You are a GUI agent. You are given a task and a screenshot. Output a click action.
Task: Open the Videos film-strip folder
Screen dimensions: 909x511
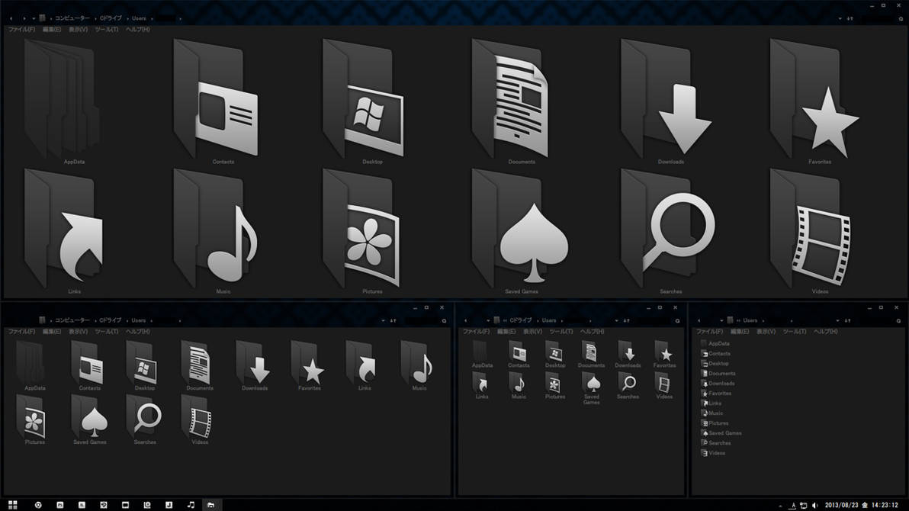(819, 236)
